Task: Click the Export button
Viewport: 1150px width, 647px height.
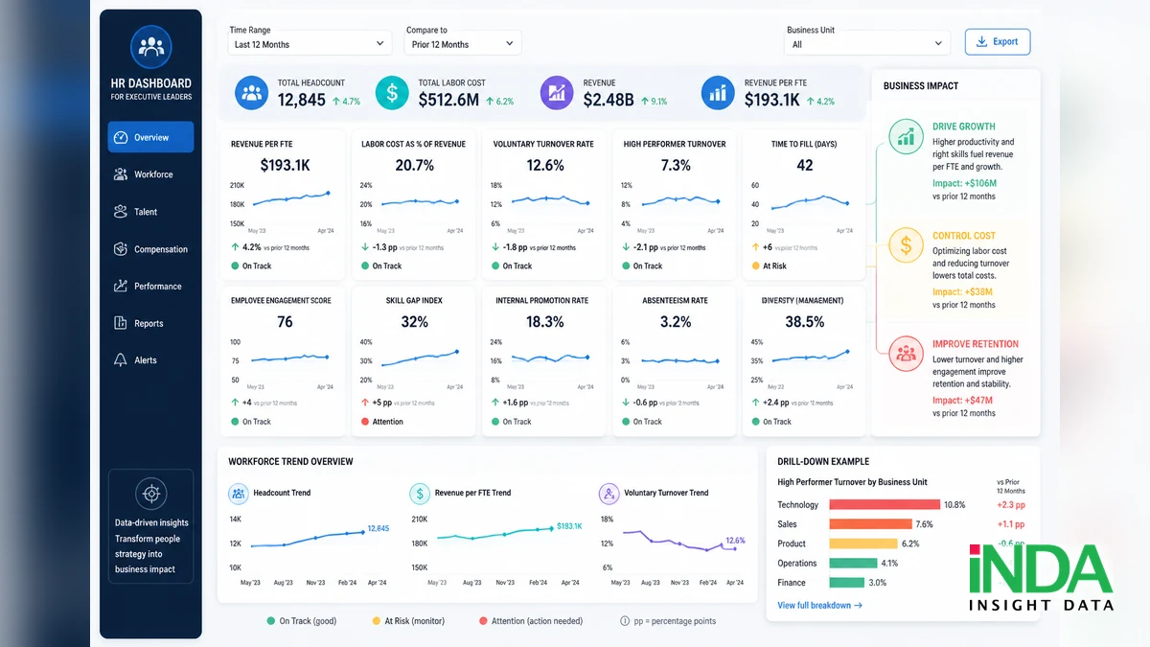Action: 998,42
